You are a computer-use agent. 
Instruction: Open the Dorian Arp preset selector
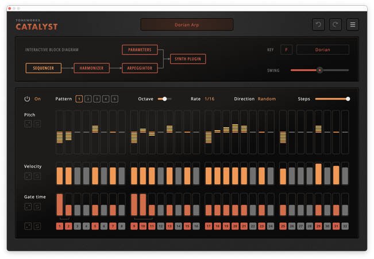pyautogui.click(x=187, y=25)
